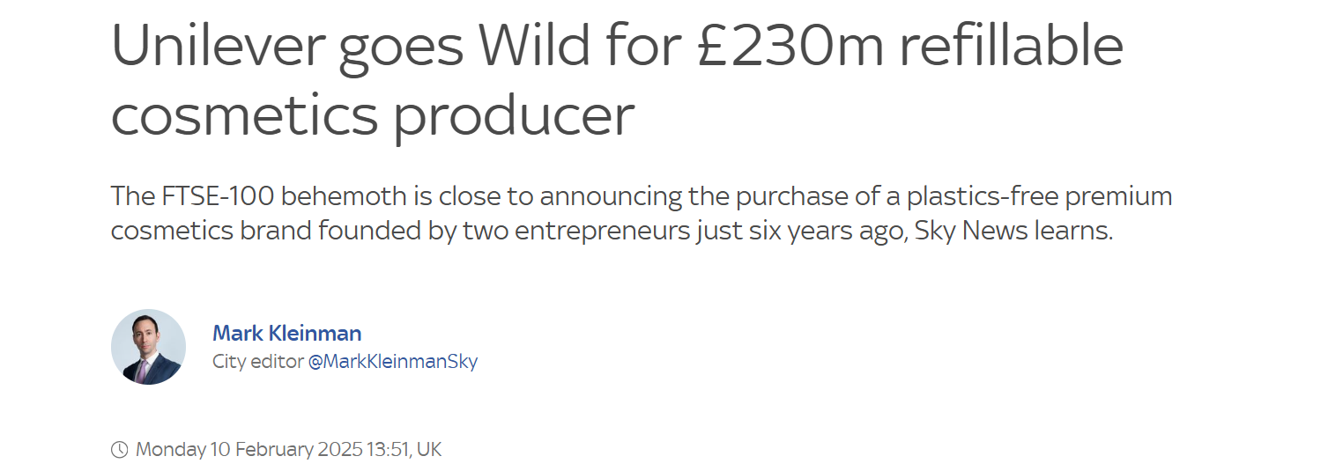The height and width of the screenshot is (471, 1343).
Task: Click the headline word "producer"
Action: click(x=513, y=114)
